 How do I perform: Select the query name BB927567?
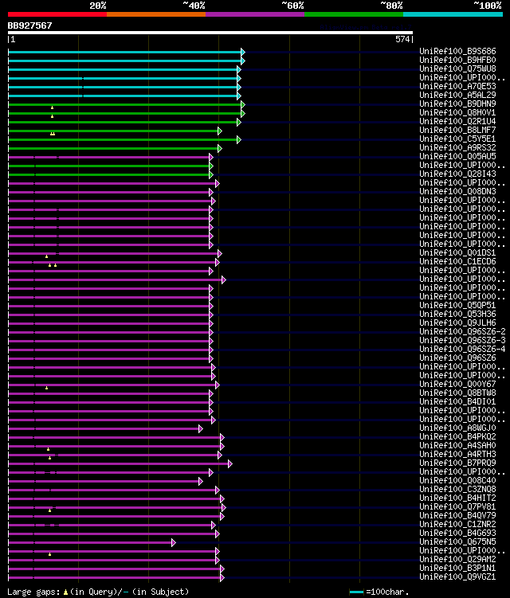click(29, 25)
